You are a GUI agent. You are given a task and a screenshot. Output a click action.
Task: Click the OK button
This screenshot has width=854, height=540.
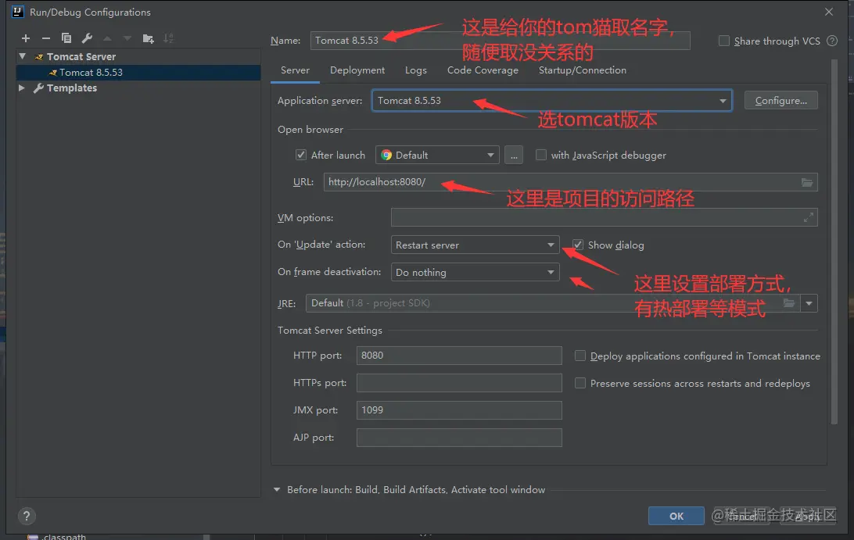[676, 516]
